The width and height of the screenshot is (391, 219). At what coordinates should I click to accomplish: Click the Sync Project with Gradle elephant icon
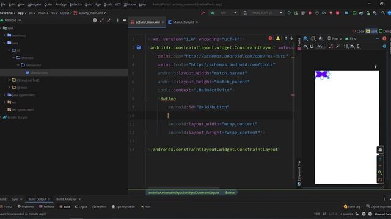361,13
